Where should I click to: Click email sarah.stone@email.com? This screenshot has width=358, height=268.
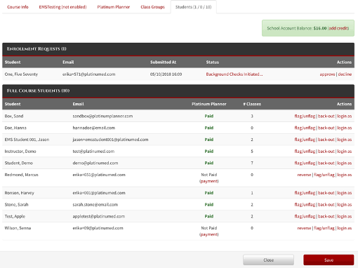click(x=95, y=205)
